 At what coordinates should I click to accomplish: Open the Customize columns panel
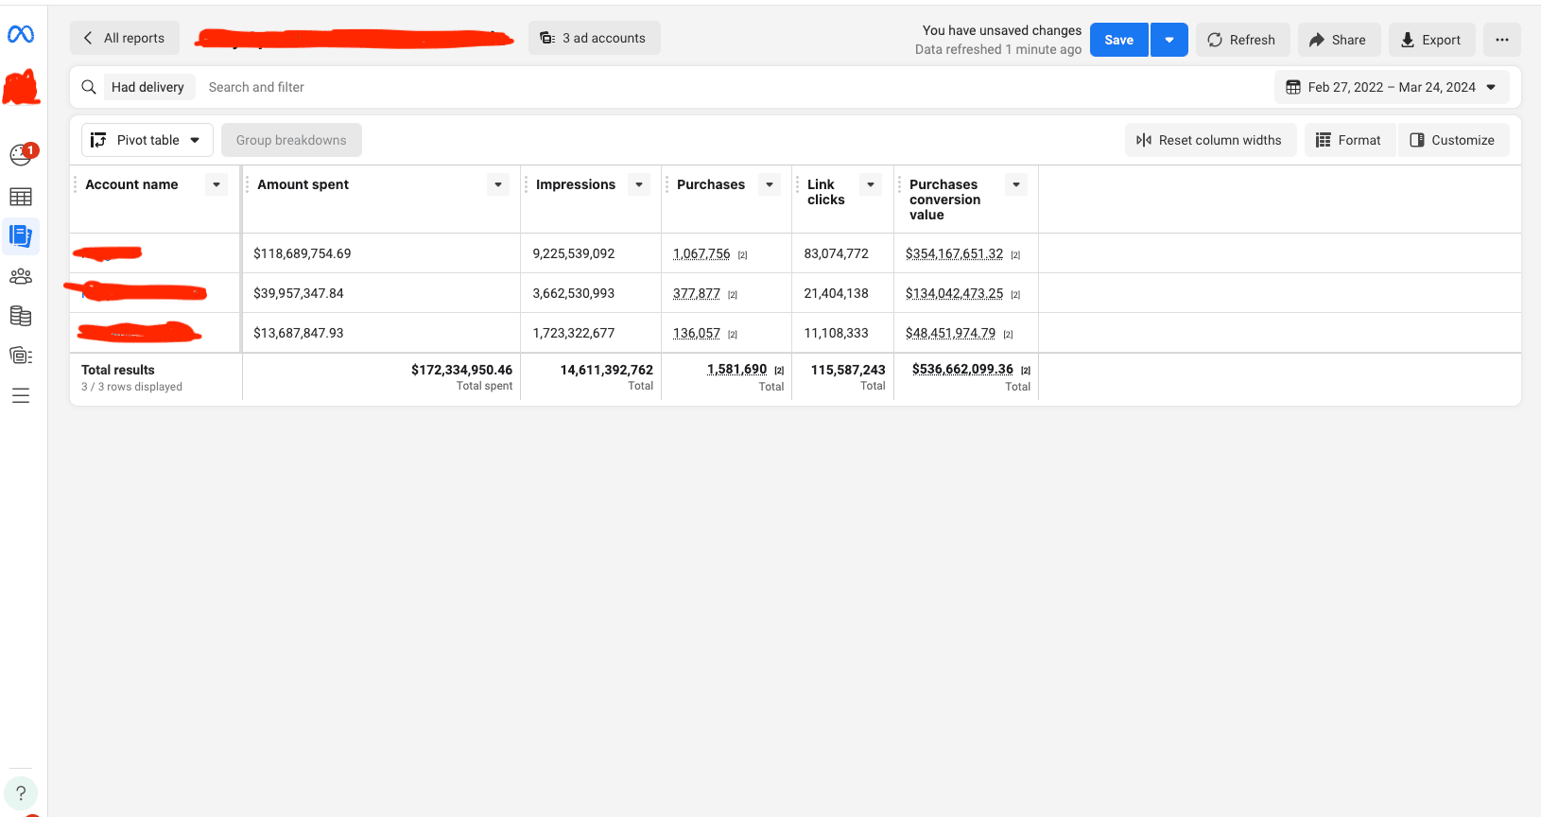[1452, 140]
